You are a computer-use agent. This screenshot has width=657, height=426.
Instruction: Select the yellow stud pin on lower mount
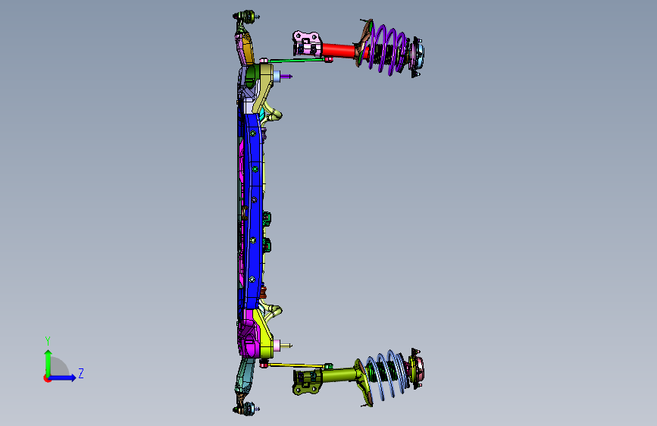pos(286,346)
